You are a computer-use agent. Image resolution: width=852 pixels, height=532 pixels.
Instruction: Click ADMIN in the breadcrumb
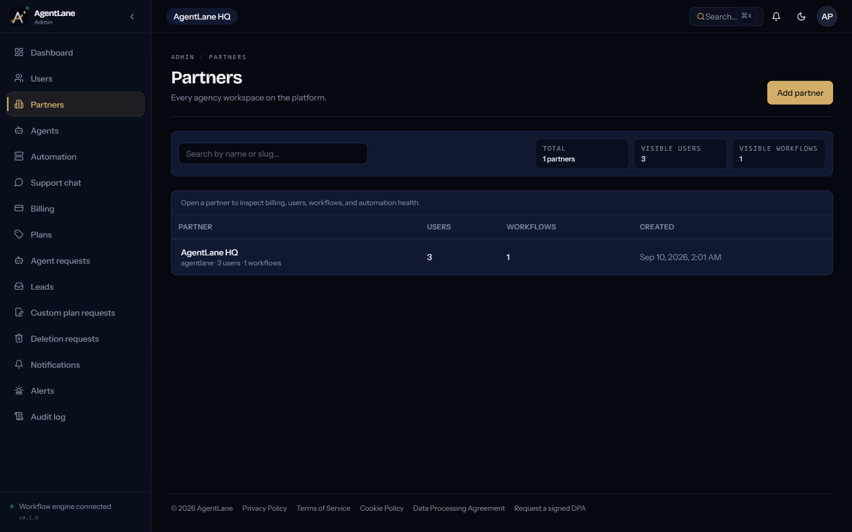coord(182,57)
